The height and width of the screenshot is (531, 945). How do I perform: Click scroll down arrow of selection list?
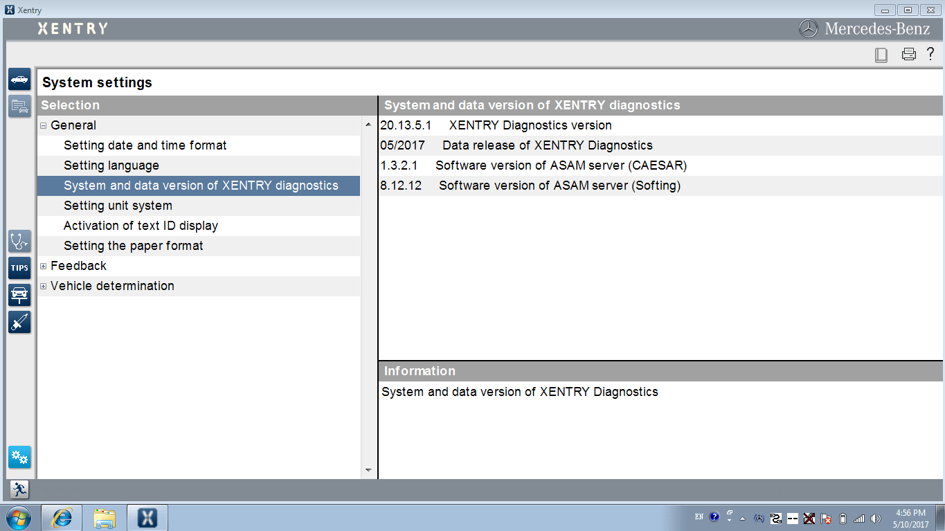[x=368, y=470]
